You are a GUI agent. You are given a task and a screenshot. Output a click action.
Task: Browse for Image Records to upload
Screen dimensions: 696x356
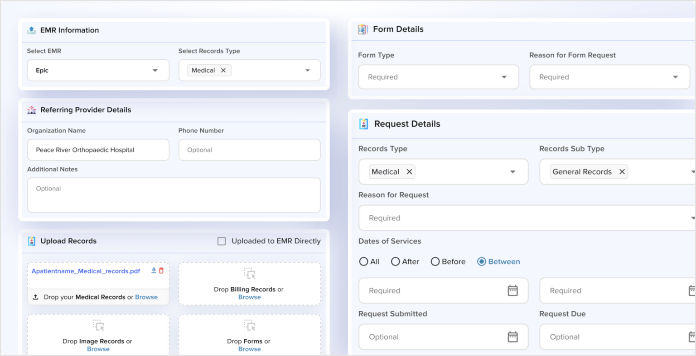[98, 349]
